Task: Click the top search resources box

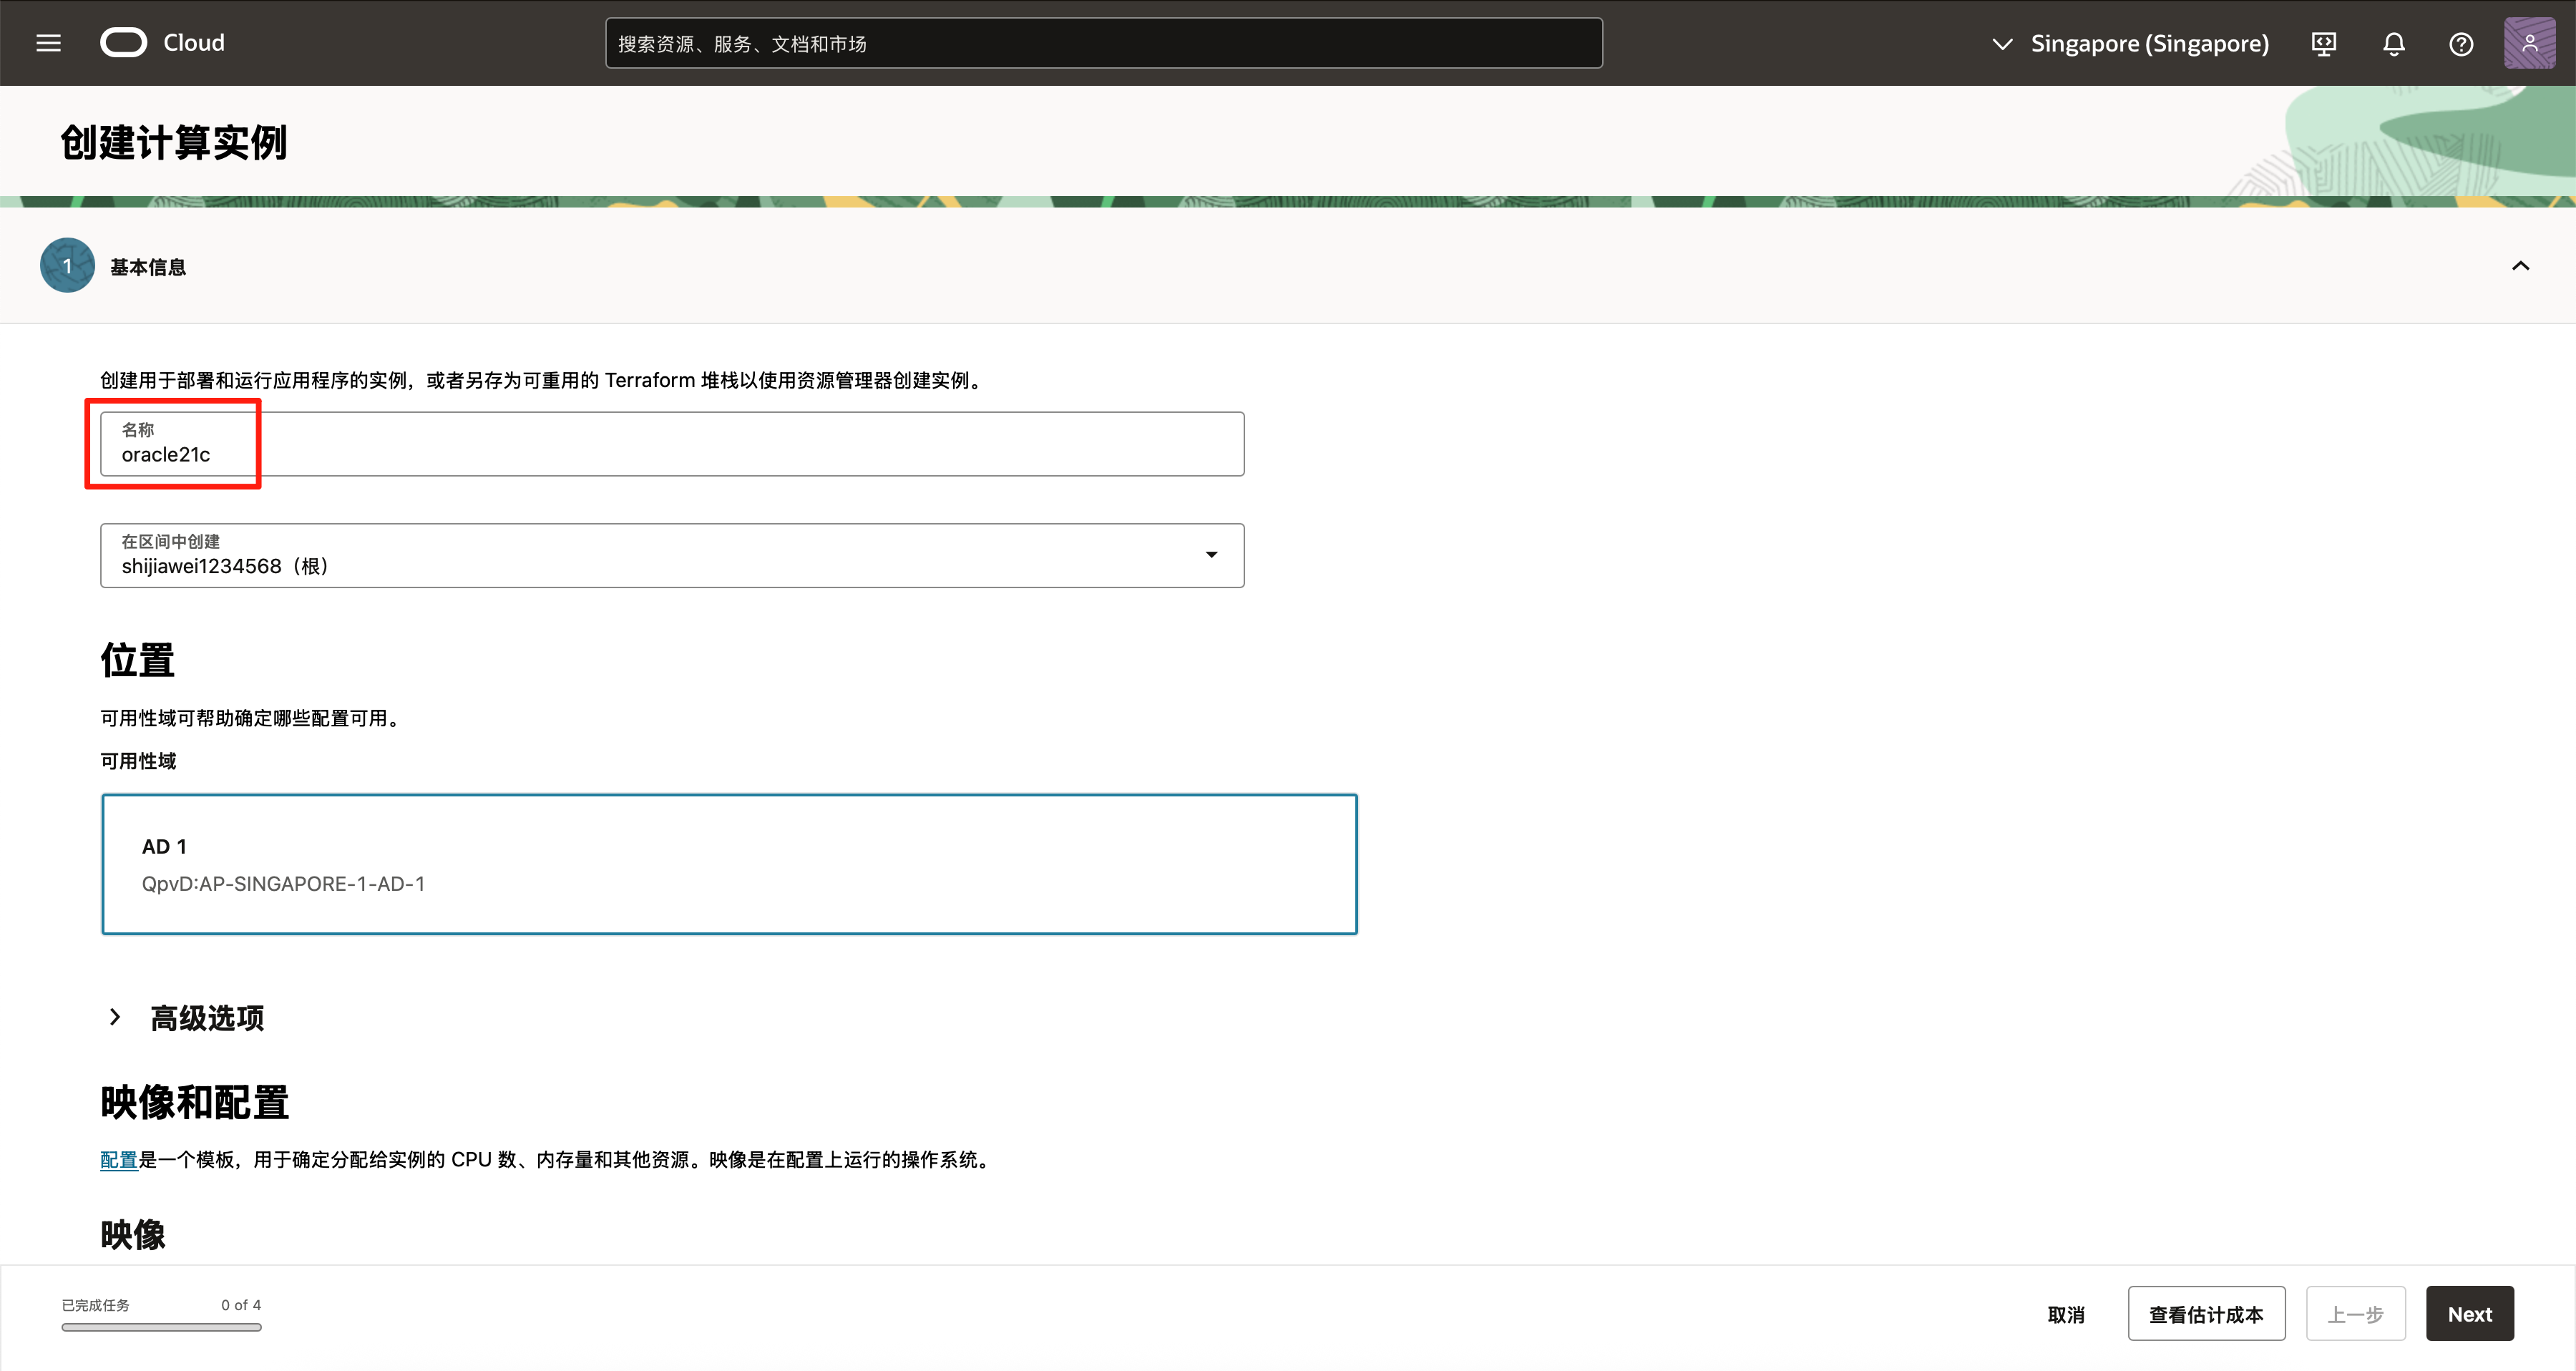Action: point(1103,44)
